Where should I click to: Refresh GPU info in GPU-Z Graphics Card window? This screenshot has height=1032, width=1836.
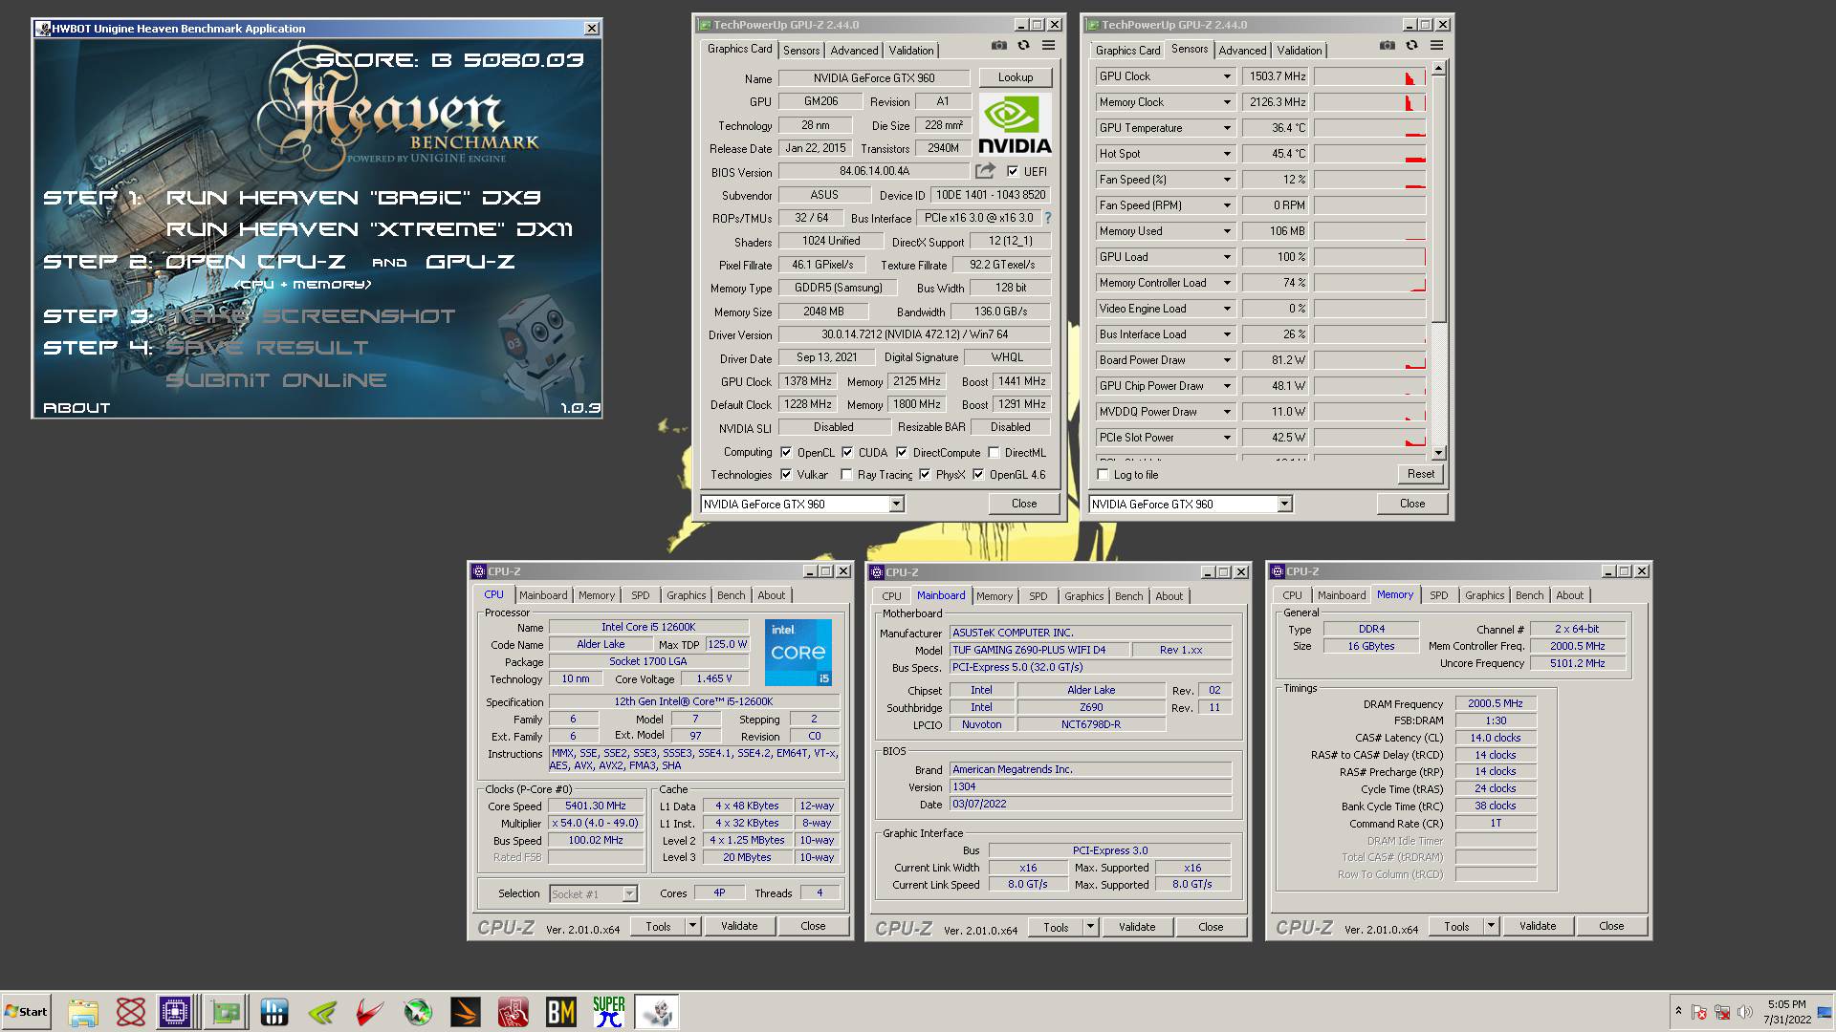[1023, 46]
